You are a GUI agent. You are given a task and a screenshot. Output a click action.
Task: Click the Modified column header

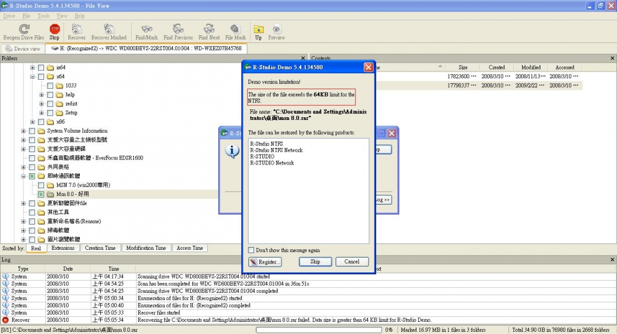[531, 68]
